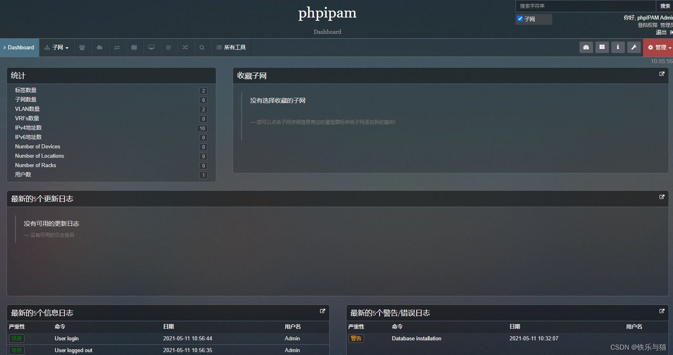The height and width of the screenshot is (355, 673).
Task: Open the users group icon in navbar
Action: tap(82, 48)
